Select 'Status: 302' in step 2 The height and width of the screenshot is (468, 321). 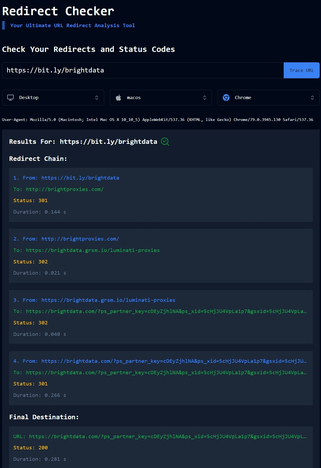click(x=31, y=262)
